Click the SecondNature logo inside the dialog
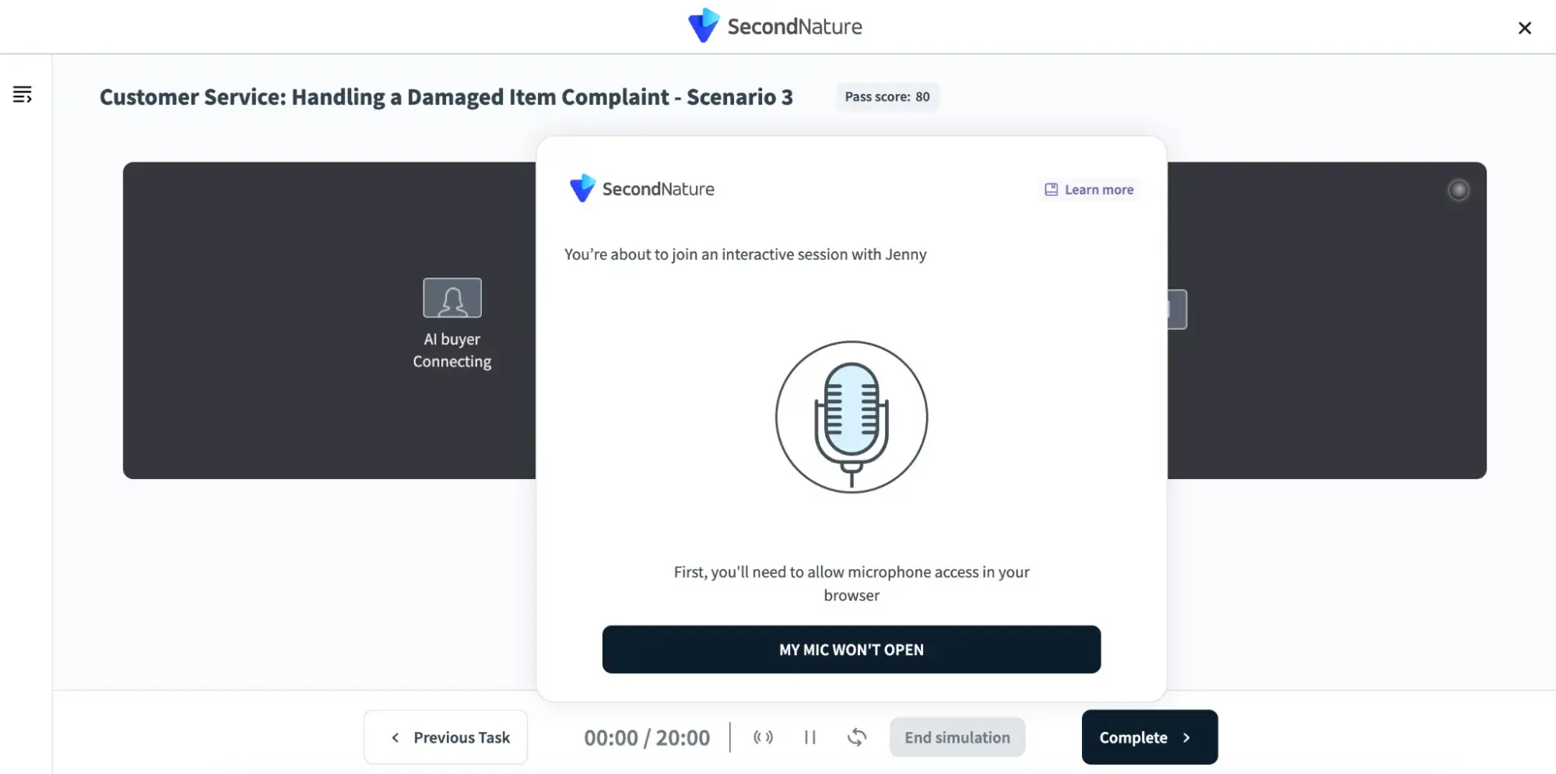 coord(642,189)
